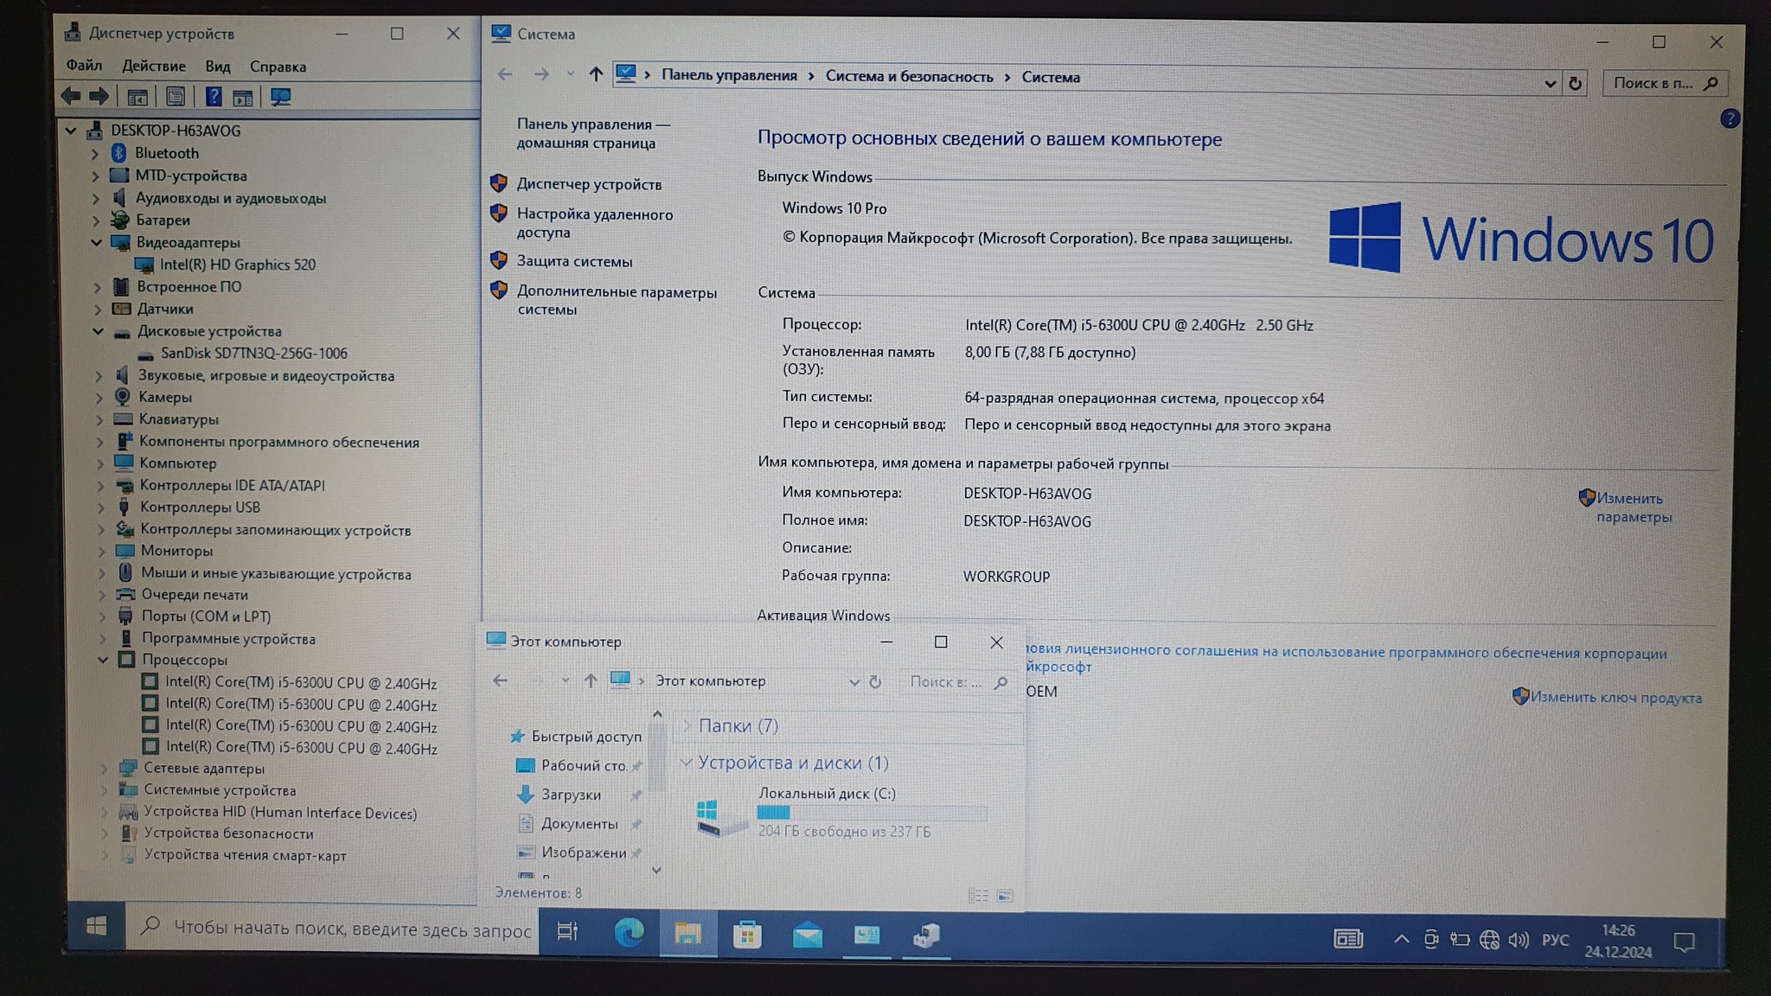This screenshot has width=1771, height=996.
Task: Open the 'Защита системы' link in the sidebar
Action: (574, 261)
